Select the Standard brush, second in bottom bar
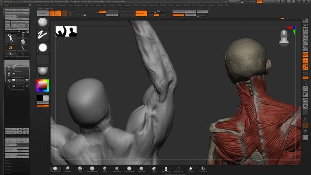 coord(68,169)
